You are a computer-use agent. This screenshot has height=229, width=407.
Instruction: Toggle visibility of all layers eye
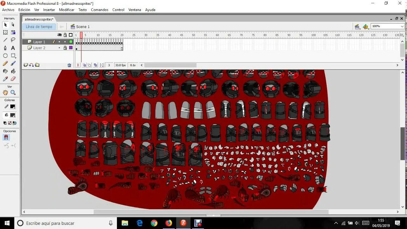(59, 35)
